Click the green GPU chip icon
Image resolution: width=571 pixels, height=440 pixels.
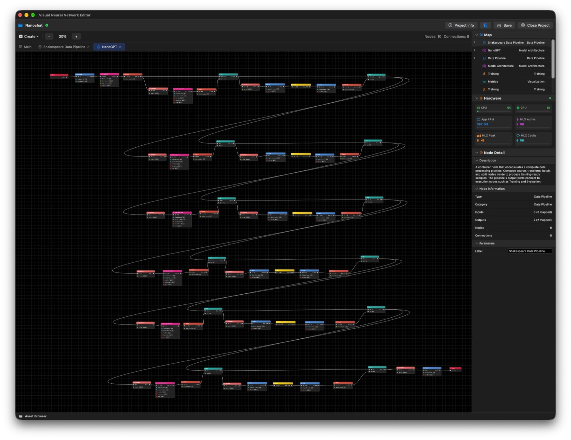tap(518, 108)
